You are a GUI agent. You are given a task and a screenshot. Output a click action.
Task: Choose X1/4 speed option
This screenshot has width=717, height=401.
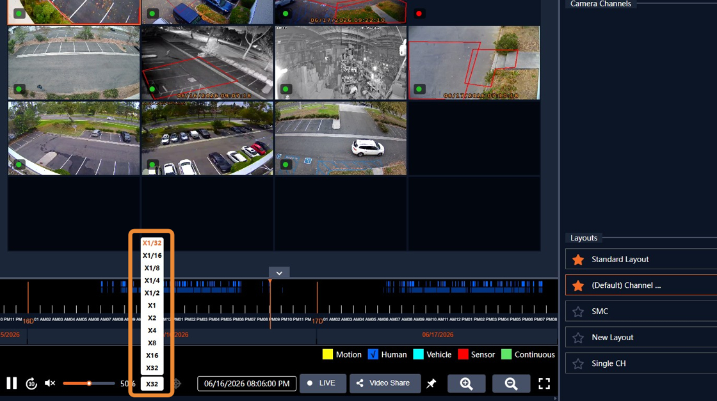[152, 280]
